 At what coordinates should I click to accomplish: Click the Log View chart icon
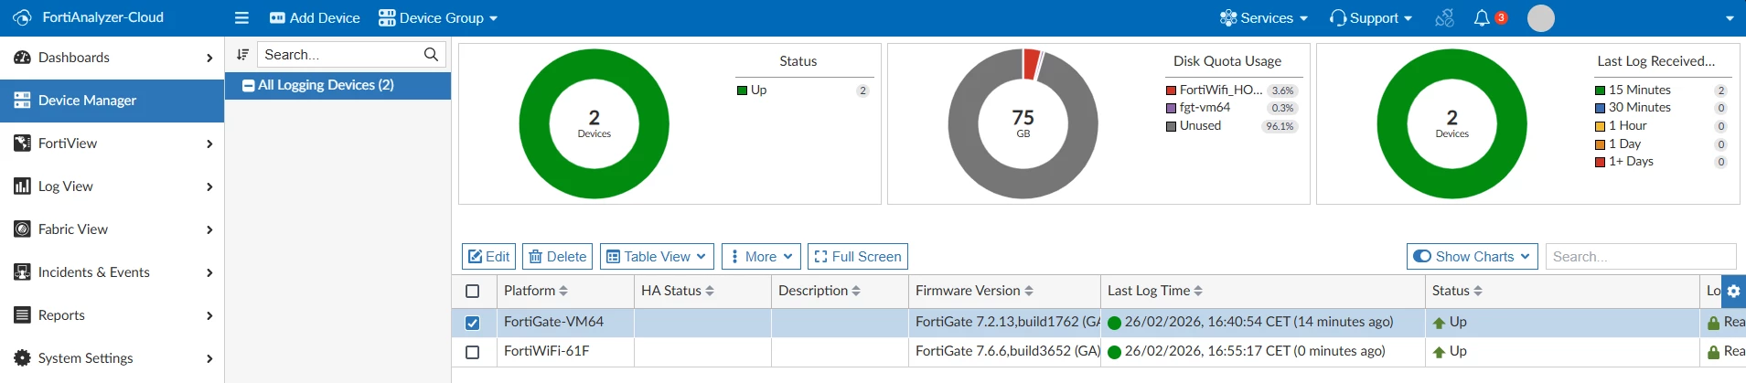22,186
